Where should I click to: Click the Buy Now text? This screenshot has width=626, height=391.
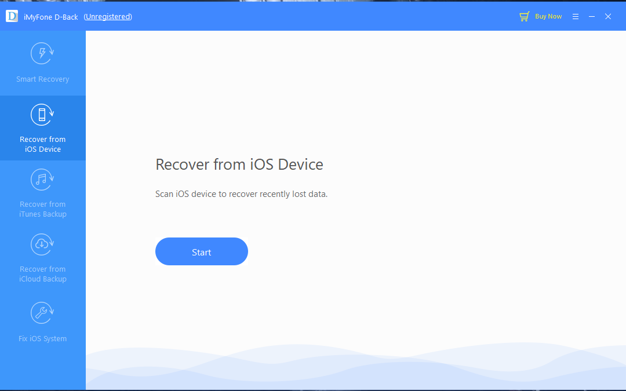point(548,16)
